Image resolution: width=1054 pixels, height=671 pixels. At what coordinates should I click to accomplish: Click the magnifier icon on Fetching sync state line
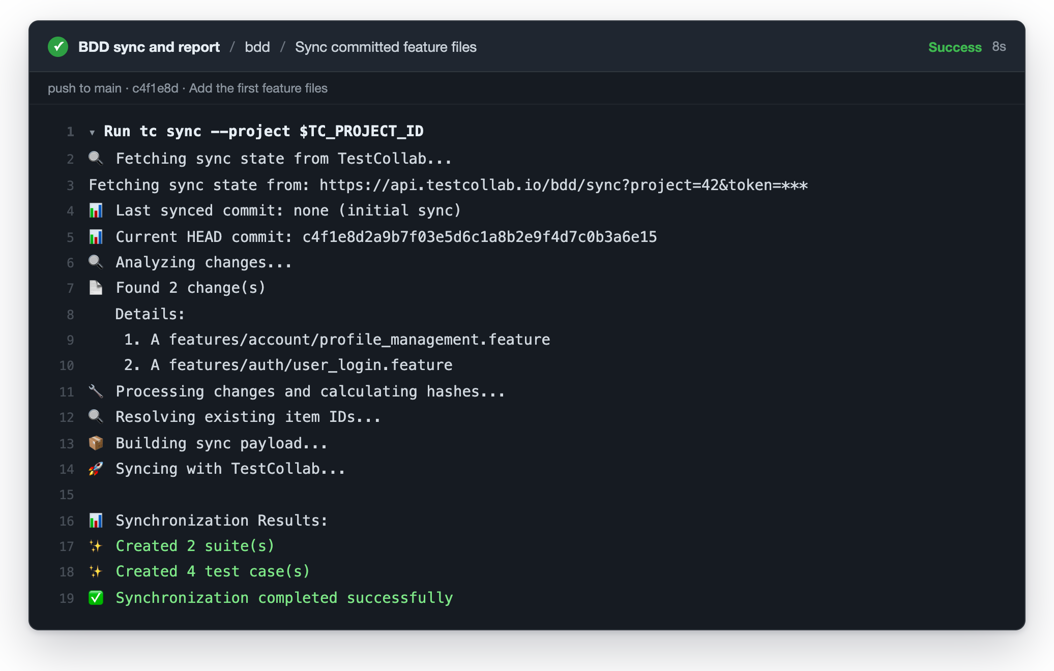coord(96,158)
